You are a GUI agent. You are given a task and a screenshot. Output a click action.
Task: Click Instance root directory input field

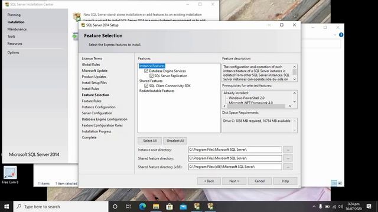(x=235, y=150)
